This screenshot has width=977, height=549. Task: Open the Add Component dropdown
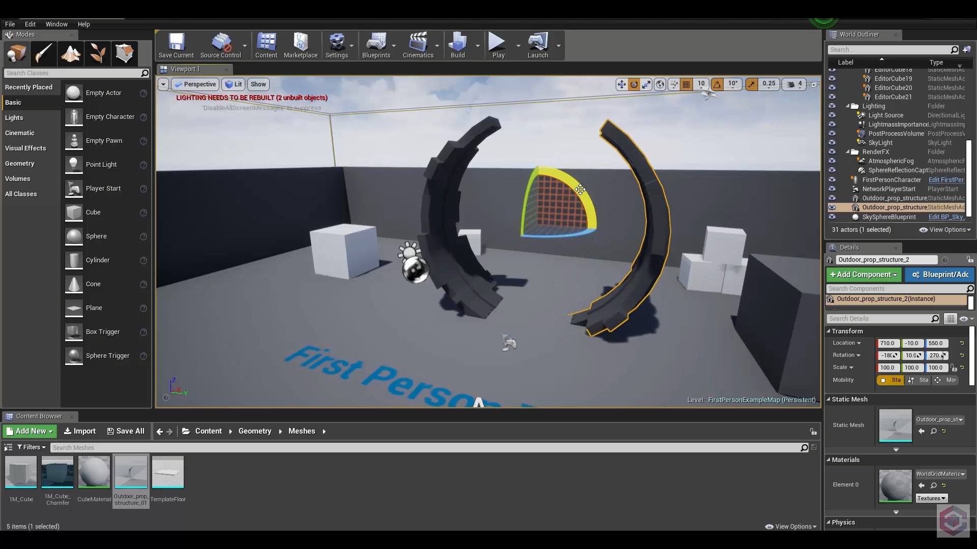coord(864,274)
